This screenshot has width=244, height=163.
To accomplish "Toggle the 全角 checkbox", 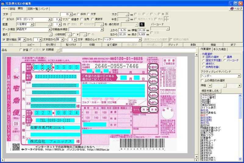I will [82, 19].
